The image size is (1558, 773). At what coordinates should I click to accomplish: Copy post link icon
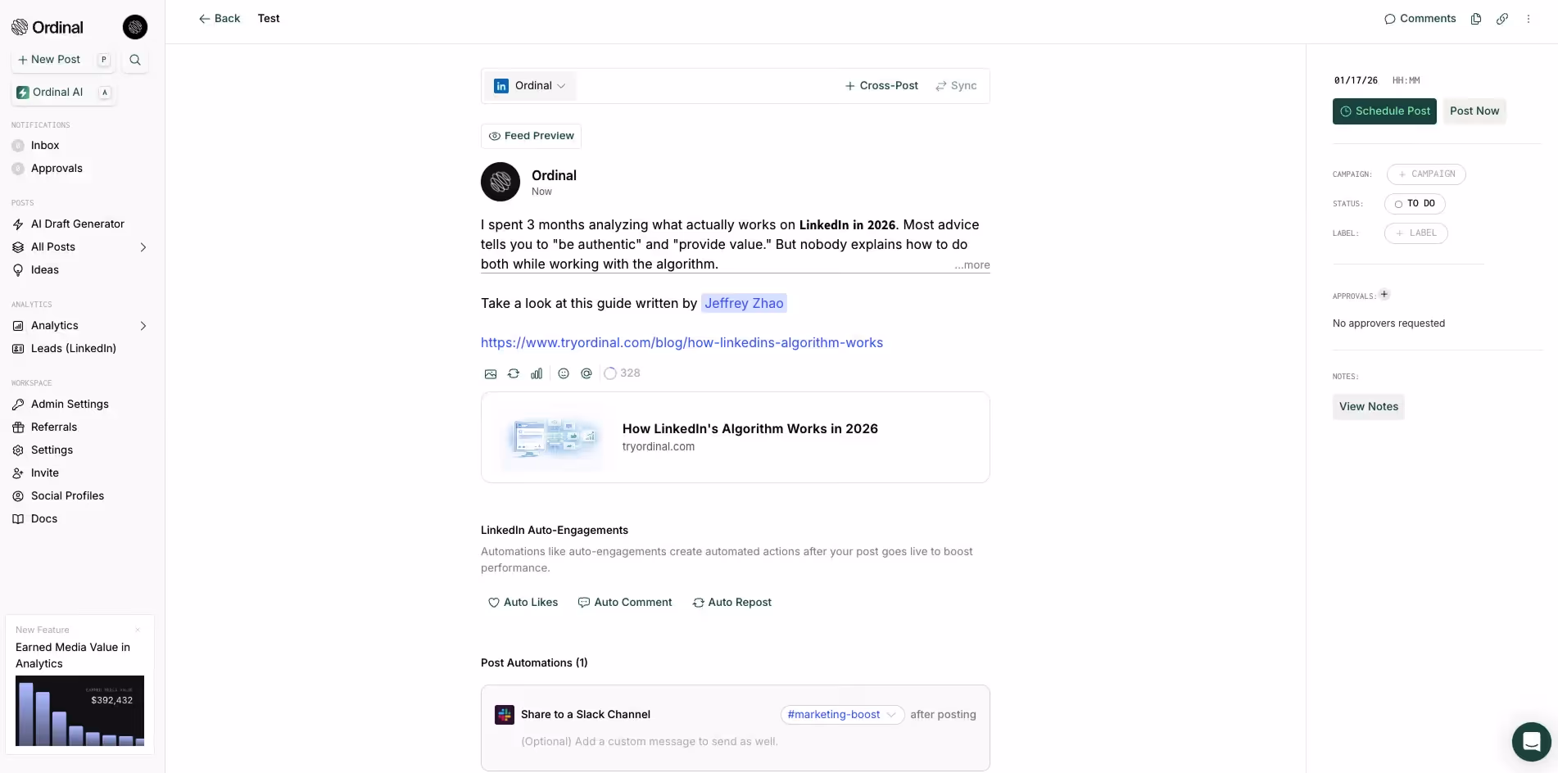1502,19
